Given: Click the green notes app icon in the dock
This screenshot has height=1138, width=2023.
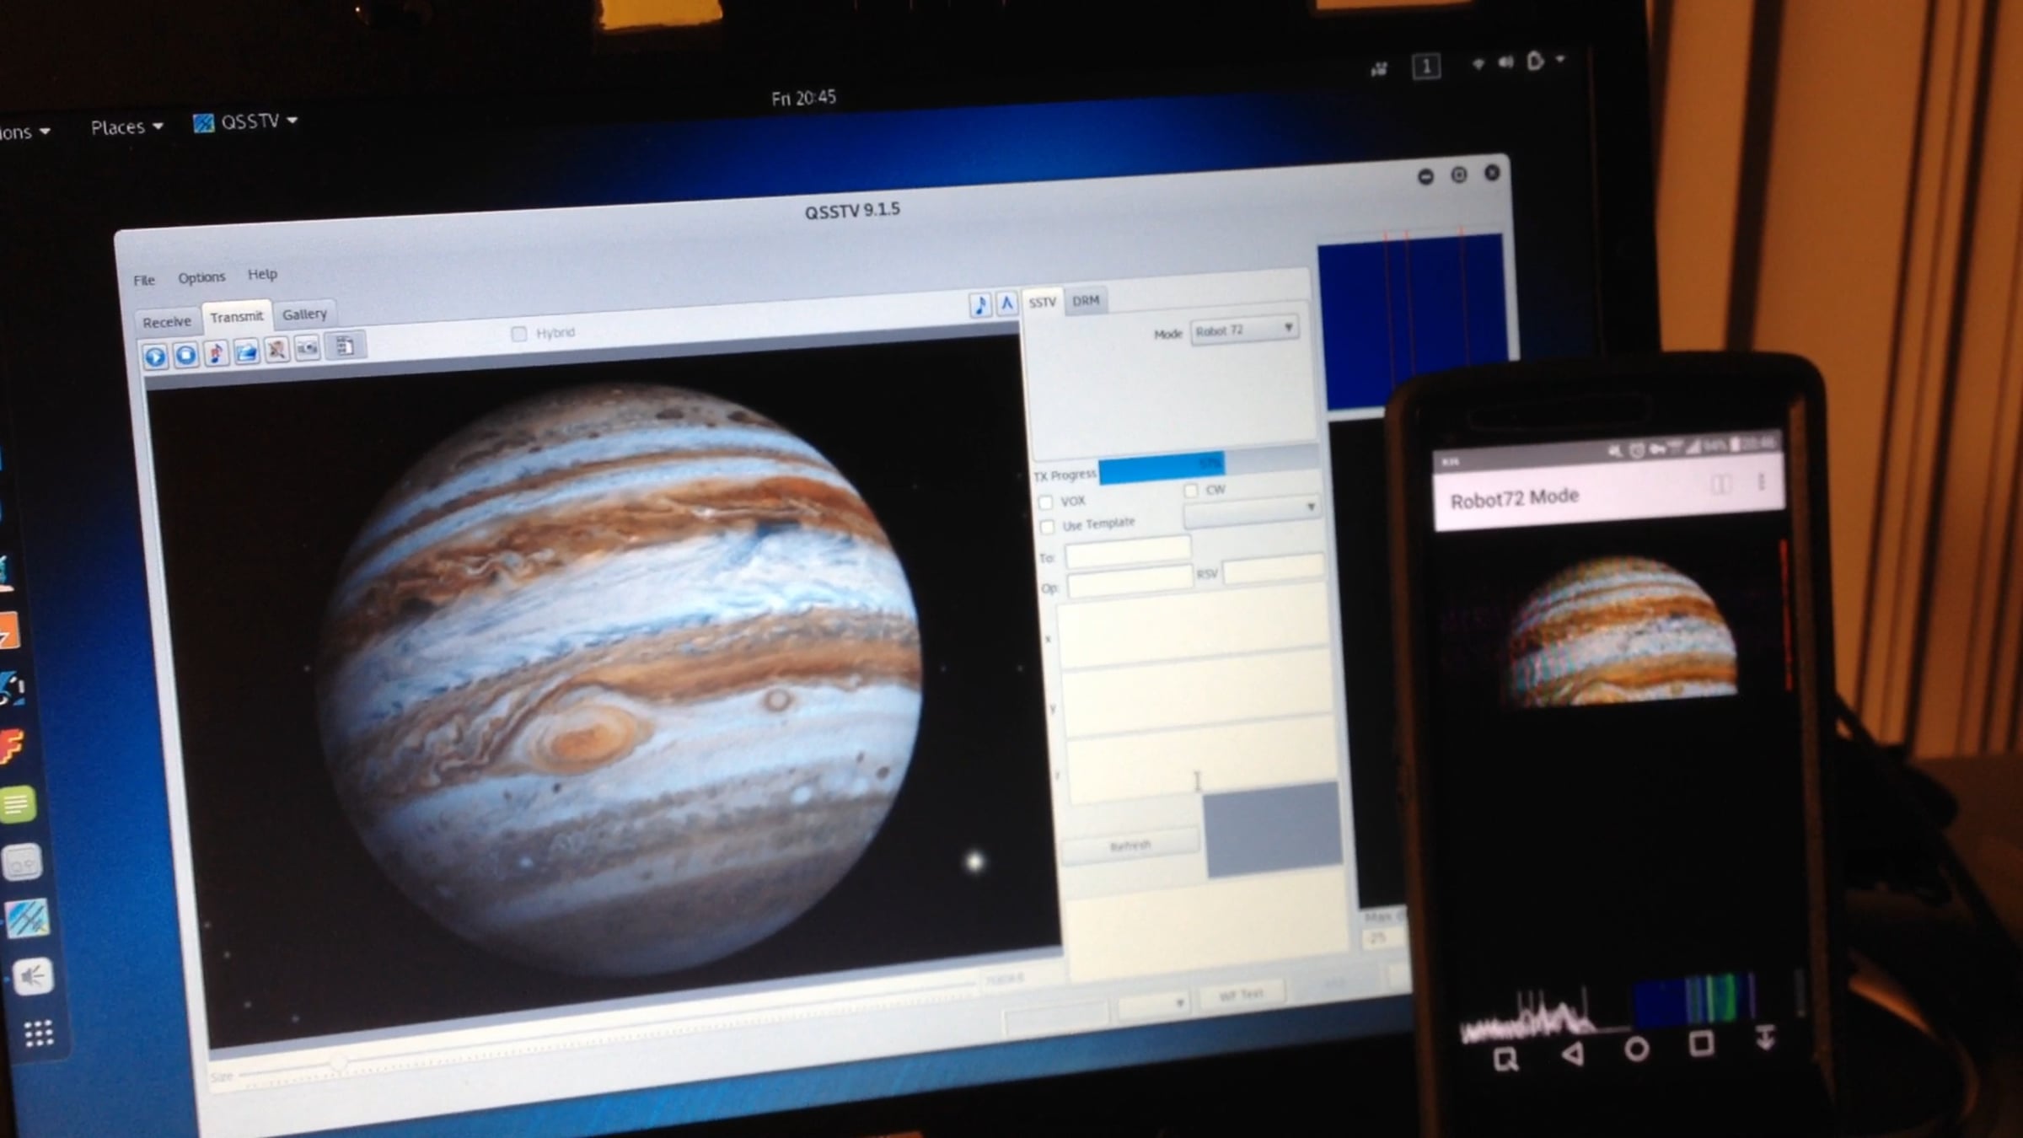Looking at the screenshot, I should (18, 804).
